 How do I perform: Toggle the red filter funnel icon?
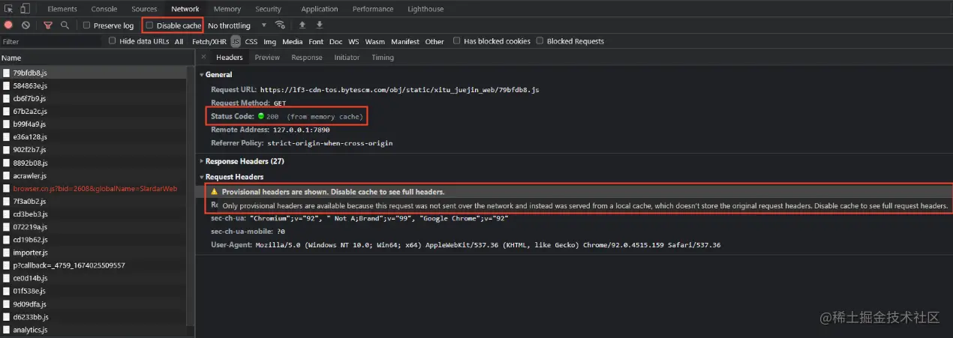[48, 25]
